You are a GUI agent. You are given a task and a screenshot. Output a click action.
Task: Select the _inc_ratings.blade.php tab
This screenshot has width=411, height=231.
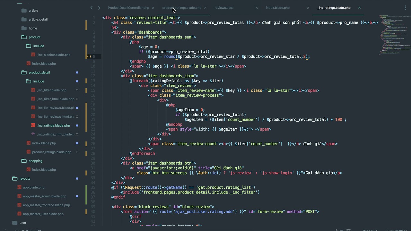334,8
